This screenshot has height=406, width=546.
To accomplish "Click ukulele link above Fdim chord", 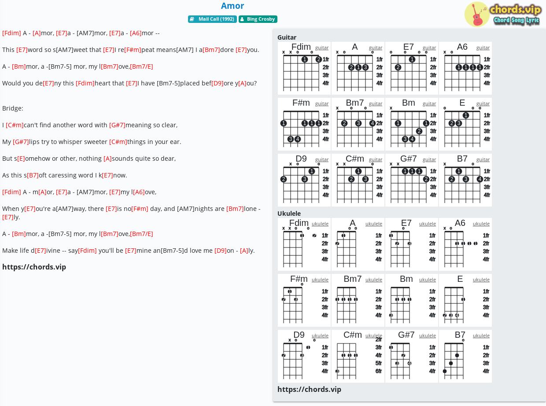I will coord(320,224).
